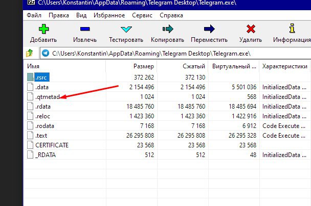
Task: Click file icon of .data row
Action: pos(30,87)
